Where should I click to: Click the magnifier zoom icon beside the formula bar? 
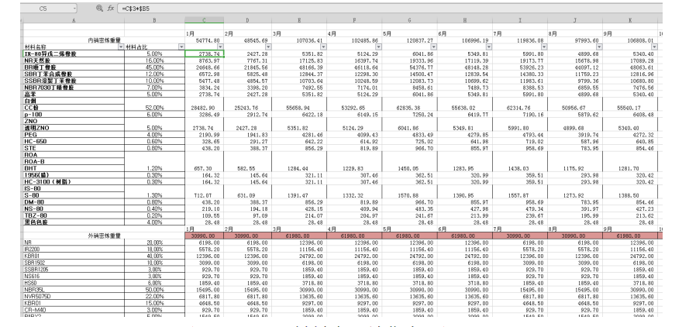pos(100,8)
